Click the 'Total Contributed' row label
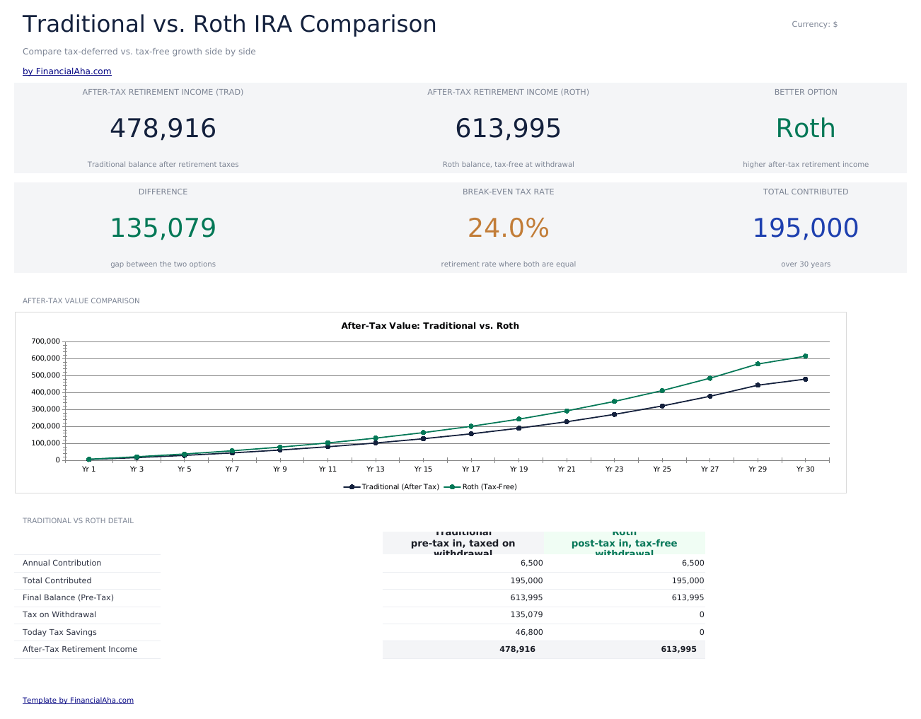 (57, 580)
